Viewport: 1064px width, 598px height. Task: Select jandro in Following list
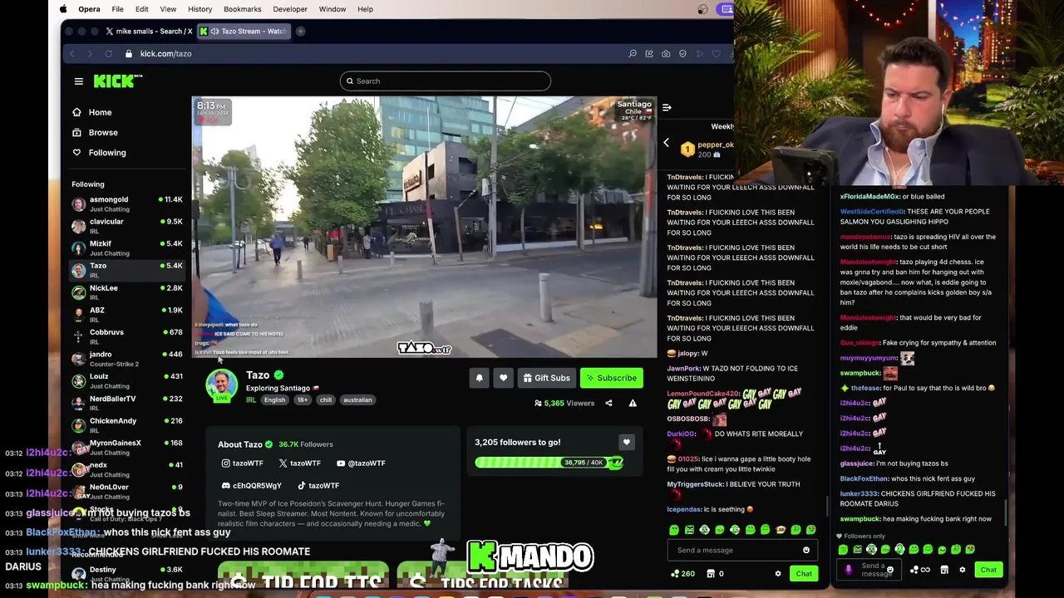[x=126, y=359]
